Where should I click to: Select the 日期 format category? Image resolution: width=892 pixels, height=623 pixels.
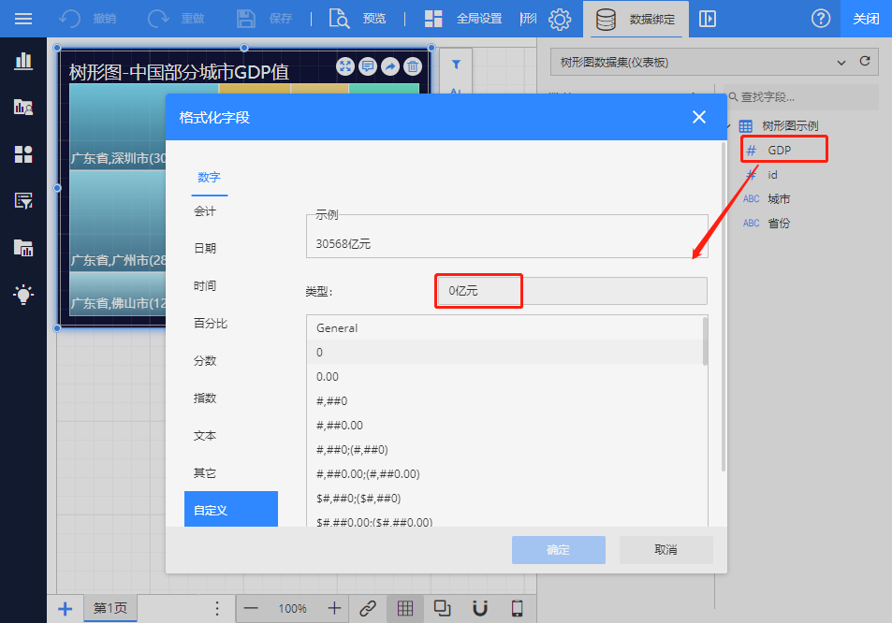coord(205,248)
